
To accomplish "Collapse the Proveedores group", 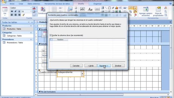I will pos(31,39).
